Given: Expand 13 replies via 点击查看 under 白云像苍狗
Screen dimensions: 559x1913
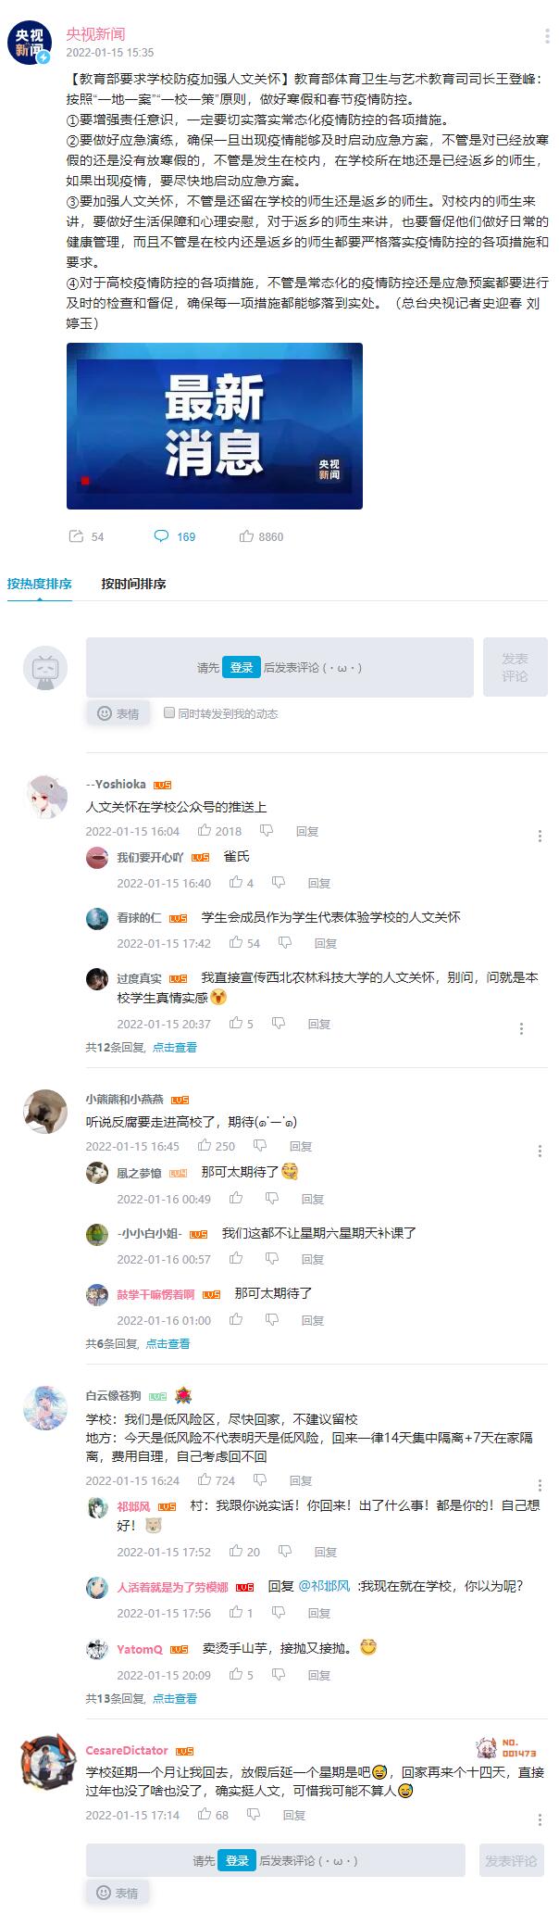Looking at the screenshot, I should [x=175, y=1698].
